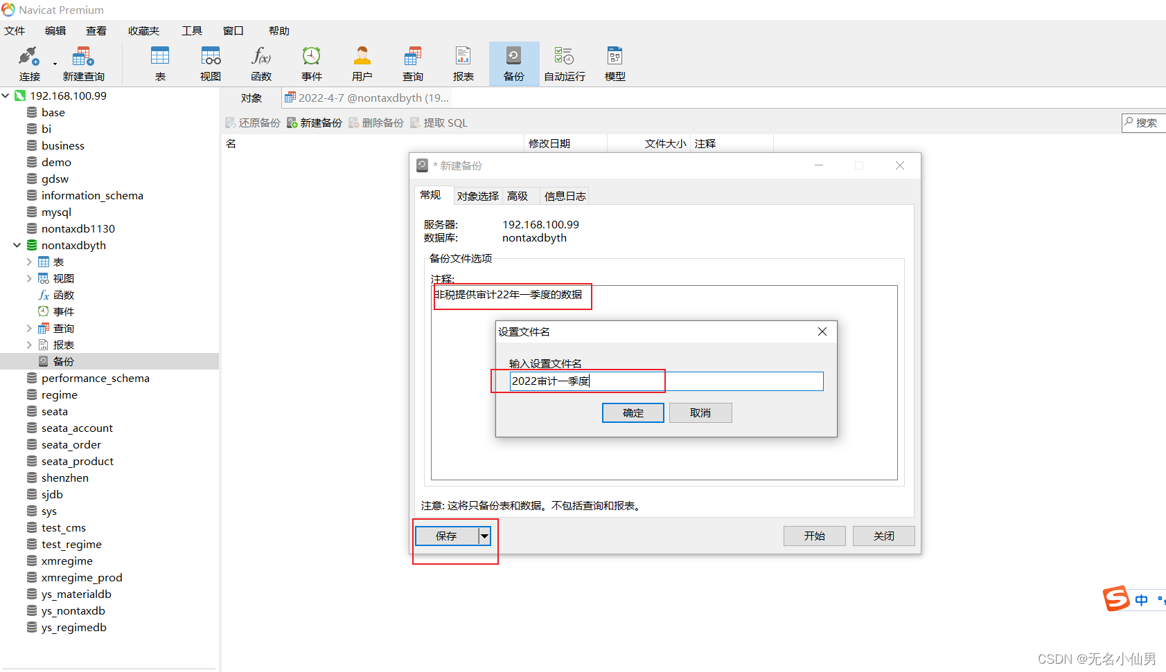Click Extract SQL (提取 SQL) toolbar item
The image size is (1166, 672).
tap(439, 122)
